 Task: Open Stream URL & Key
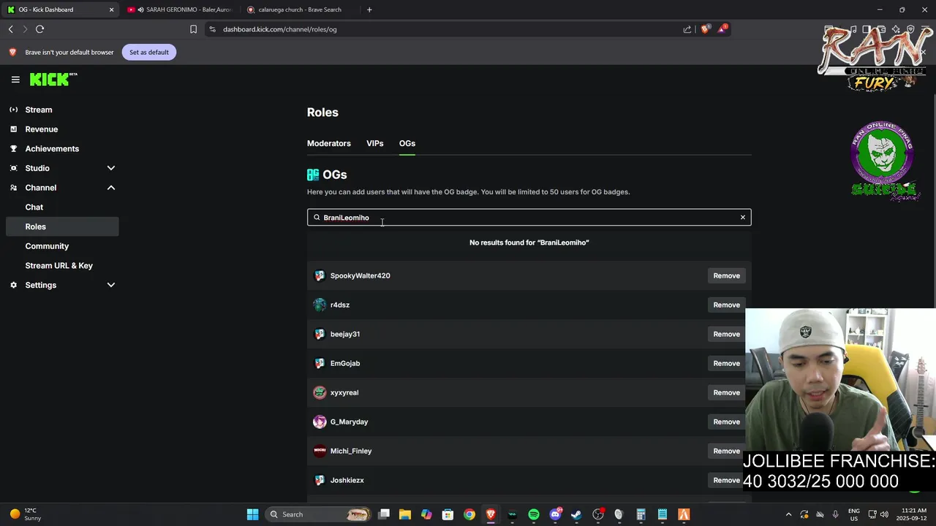59,265
